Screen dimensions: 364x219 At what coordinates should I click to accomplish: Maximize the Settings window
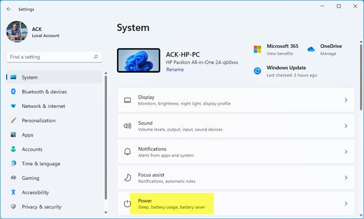(x=339, y=6)
